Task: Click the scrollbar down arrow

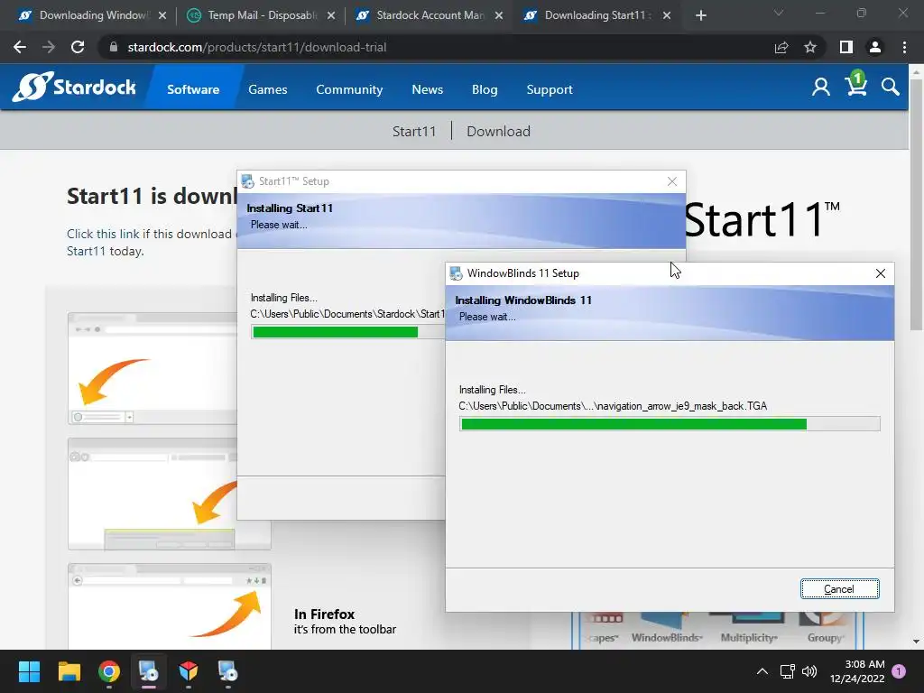Action: point(916,642)
